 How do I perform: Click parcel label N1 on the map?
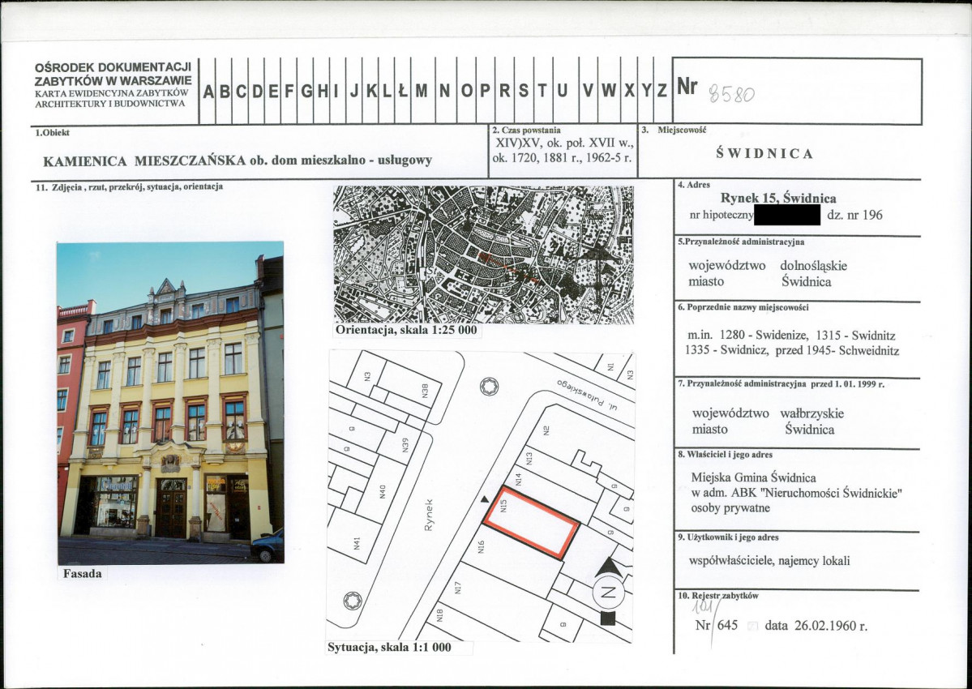click(x=610, y=367)
